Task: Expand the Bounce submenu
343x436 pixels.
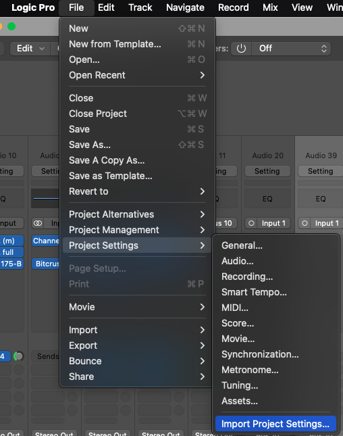Action: point(137,361)
